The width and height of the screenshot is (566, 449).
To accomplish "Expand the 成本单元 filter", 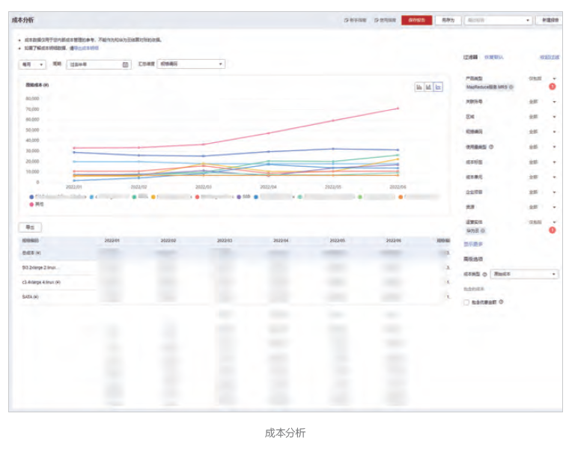I will click(x=554, y=177).
